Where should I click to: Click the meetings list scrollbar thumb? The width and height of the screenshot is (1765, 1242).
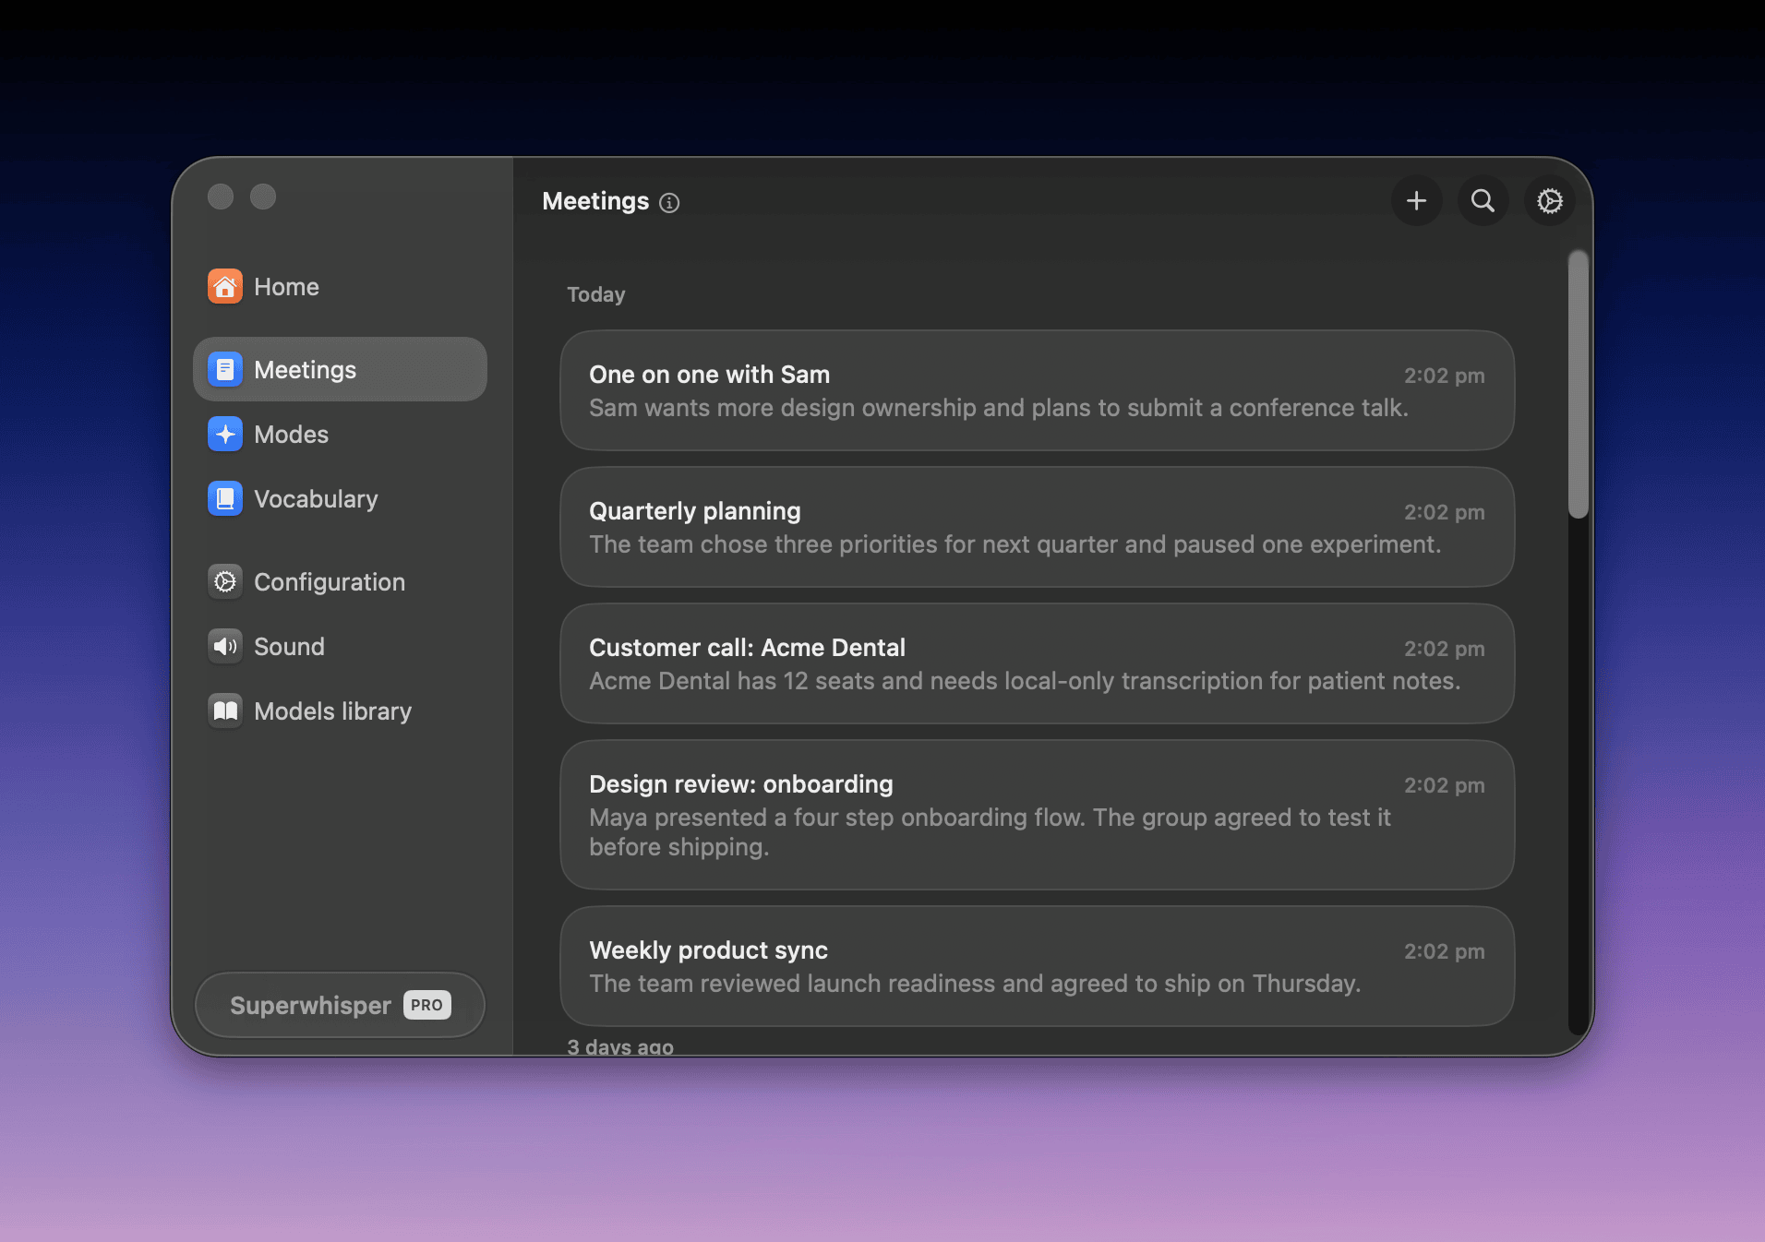coord(1579,384)
